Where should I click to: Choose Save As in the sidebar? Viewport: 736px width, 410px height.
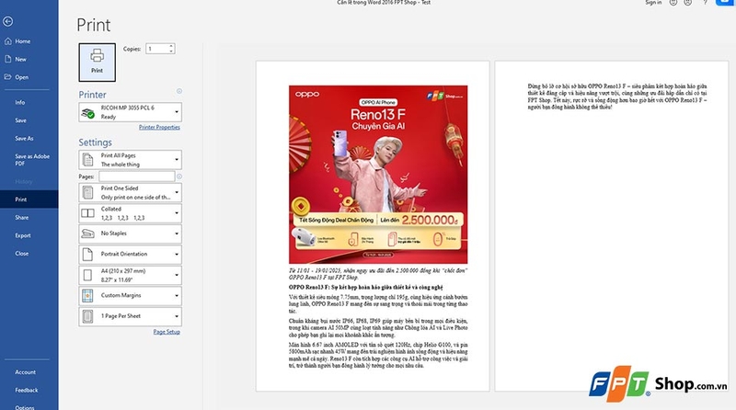24,139
